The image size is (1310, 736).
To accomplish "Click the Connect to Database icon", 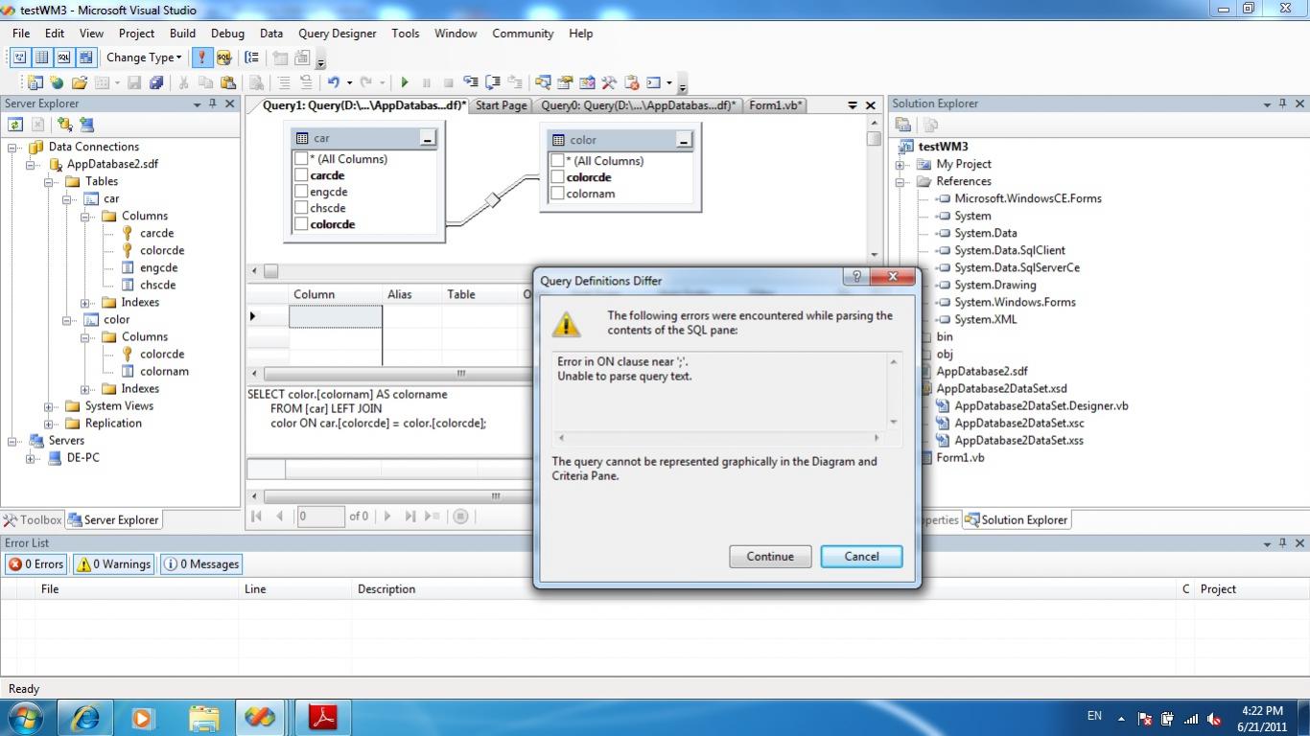I will [64, 125].
